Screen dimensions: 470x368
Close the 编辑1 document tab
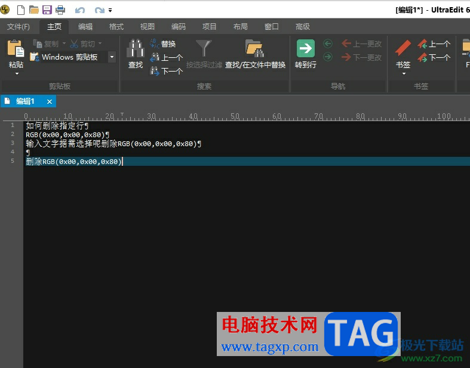(x=50, y=101)
